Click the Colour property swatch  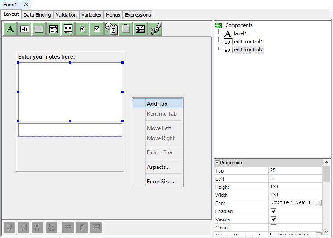[273, 228]
